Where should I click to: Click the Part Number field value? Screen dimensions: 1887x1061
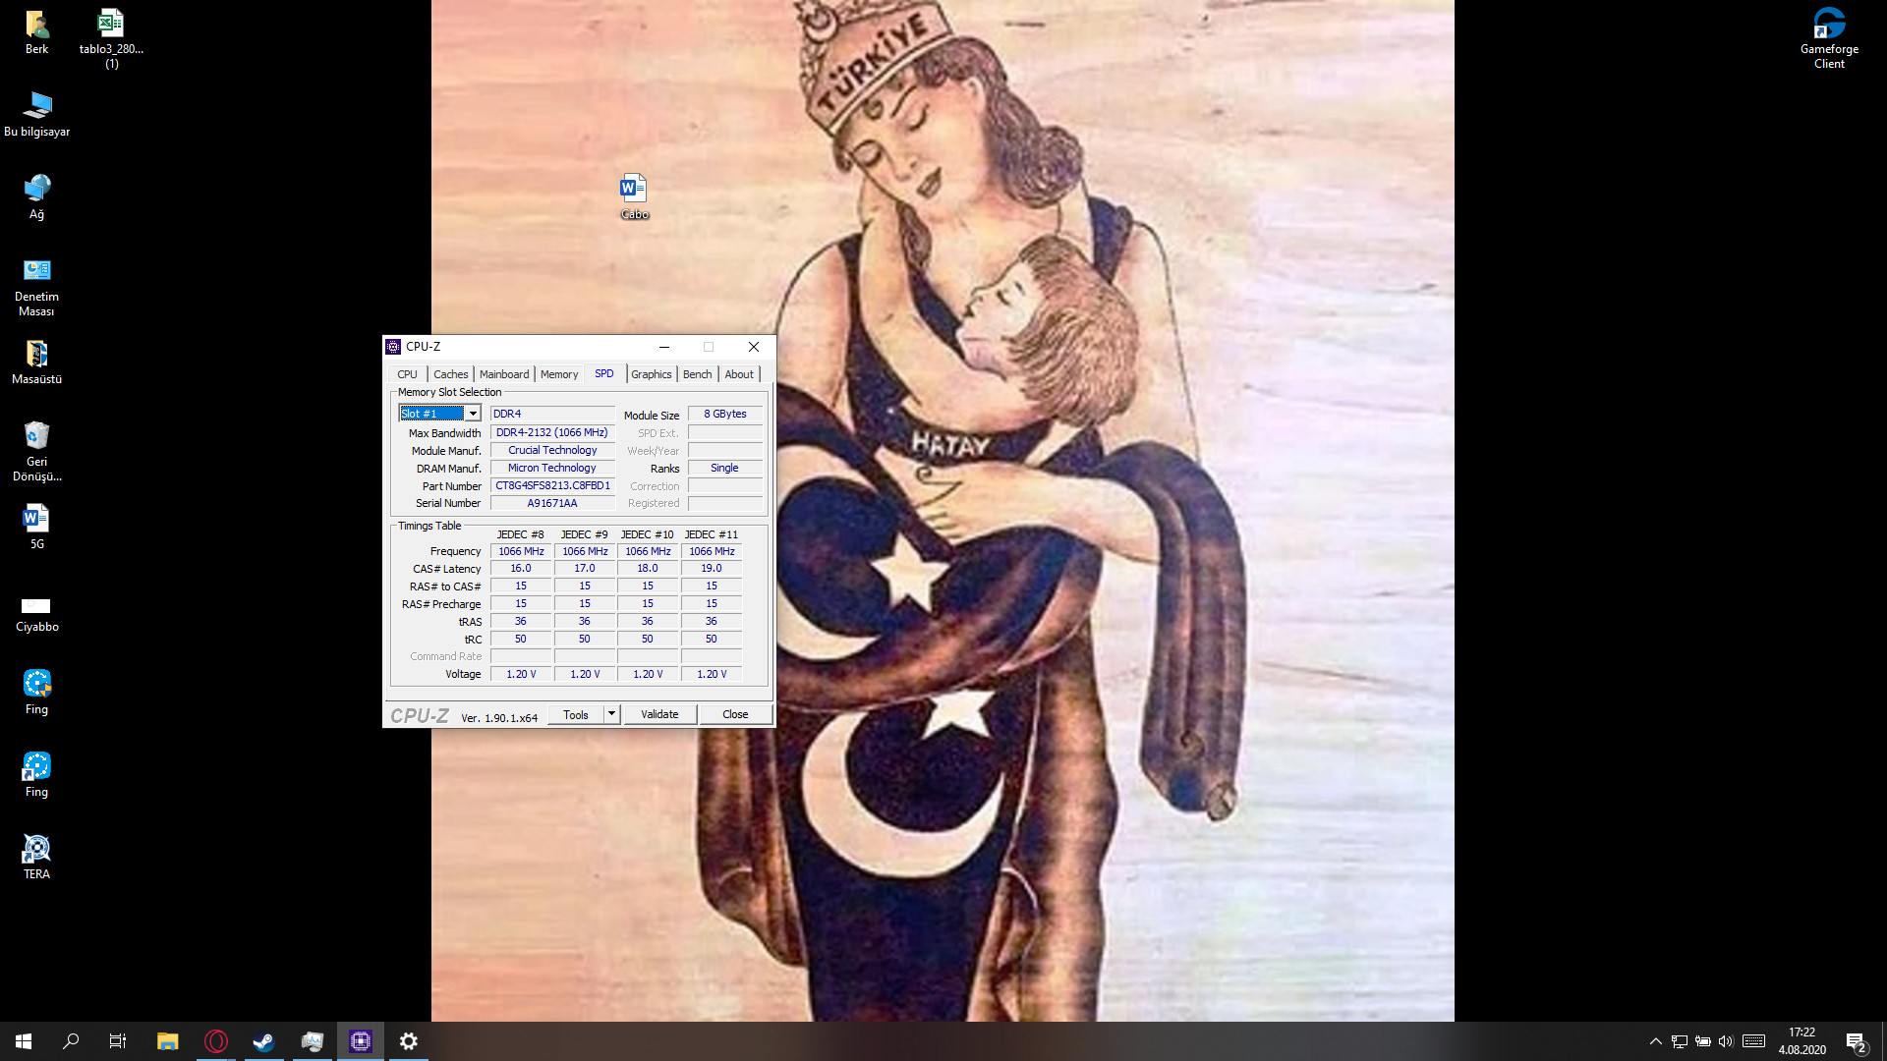coord(552,485)
